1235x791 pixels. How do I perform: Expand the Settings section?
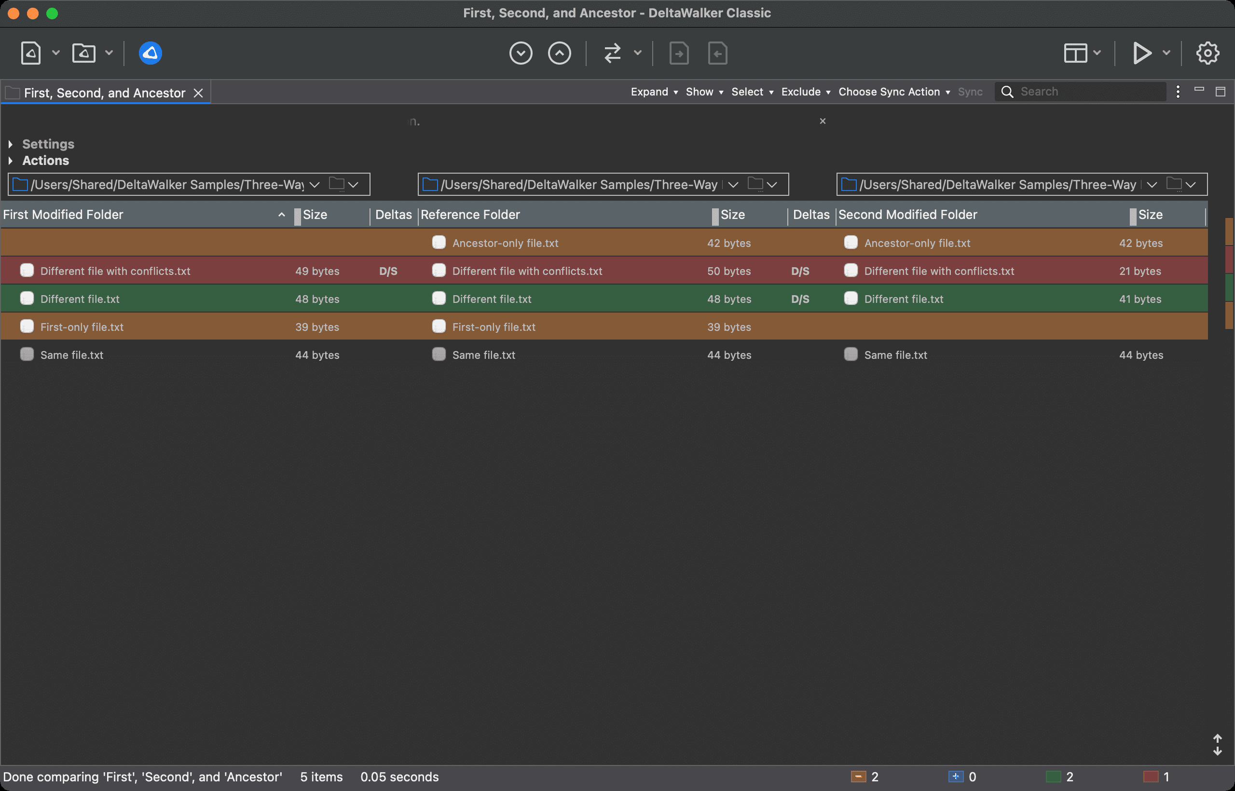point(10,144)
